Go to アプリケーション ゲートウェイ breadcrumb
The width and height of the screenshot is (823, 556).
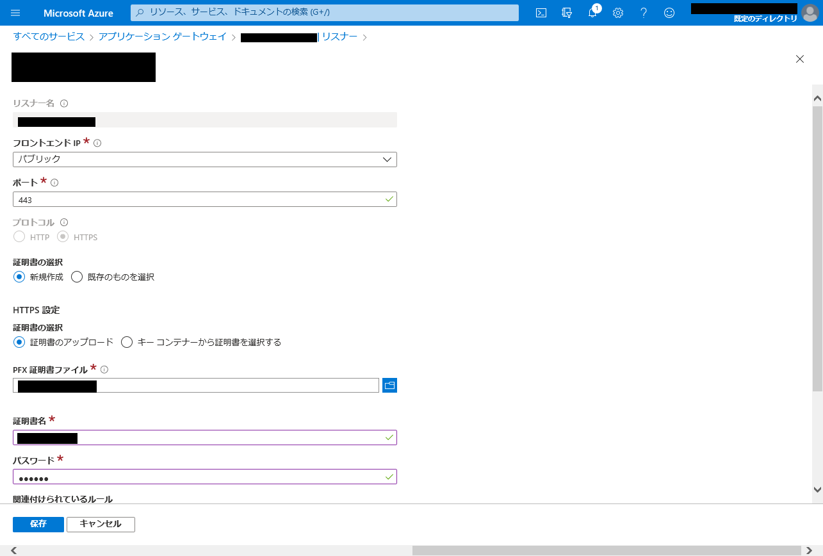point(163,37)
